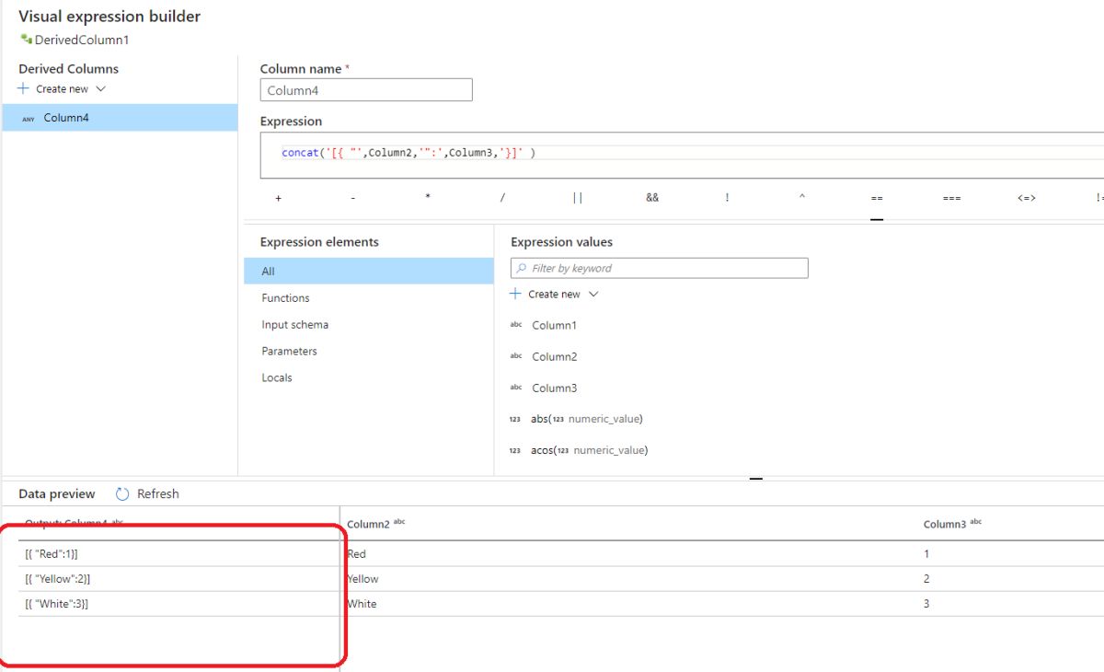Image resolution: width=1104 pixels, height=672 pixels.
Task: Insert the acos(numeric_value) function
Action: pos(589,450)
